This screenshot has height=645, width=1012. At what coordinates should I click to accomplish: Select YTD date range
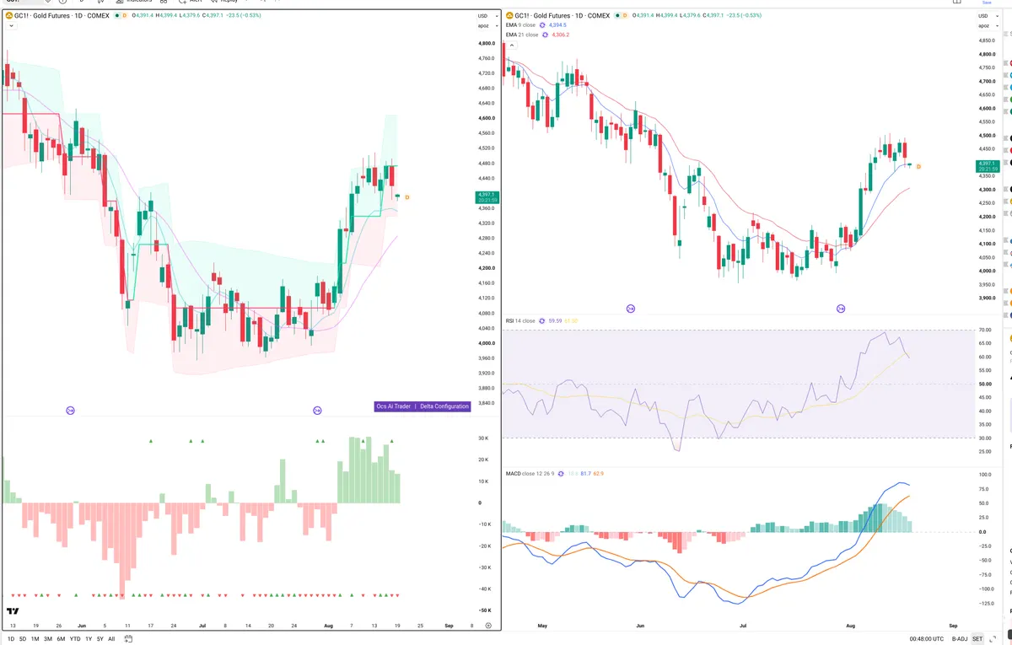pyautogui.click(x=75, y=639)
